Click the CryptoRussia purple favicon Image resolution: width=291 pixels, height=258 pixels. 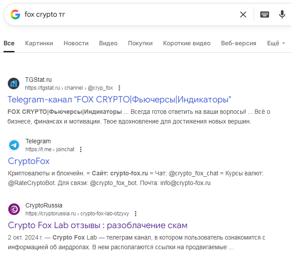point(14,209)
